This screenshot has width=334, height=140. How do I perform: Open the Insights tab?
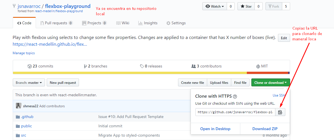click(148, 23)
